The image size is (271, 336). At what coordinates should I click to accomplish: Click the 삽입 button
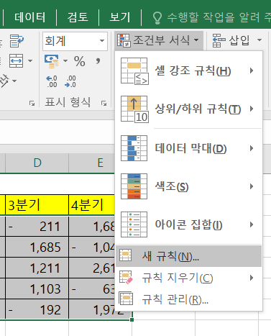(x=231, y=40)
